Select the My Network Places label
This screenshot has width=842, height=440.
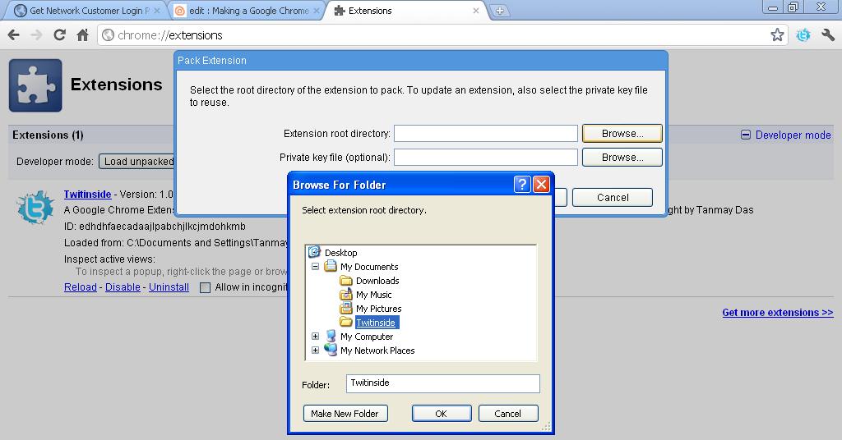(x=377, y=350)
